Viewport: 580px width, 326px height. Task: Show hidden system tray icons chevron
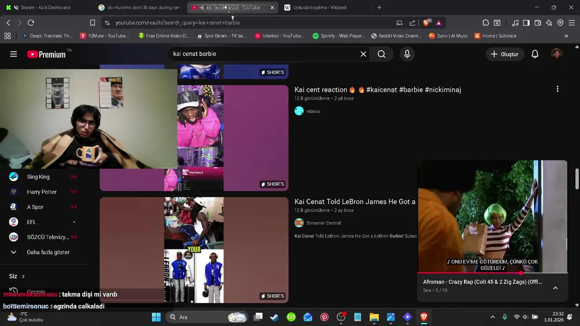pos(493,317)
